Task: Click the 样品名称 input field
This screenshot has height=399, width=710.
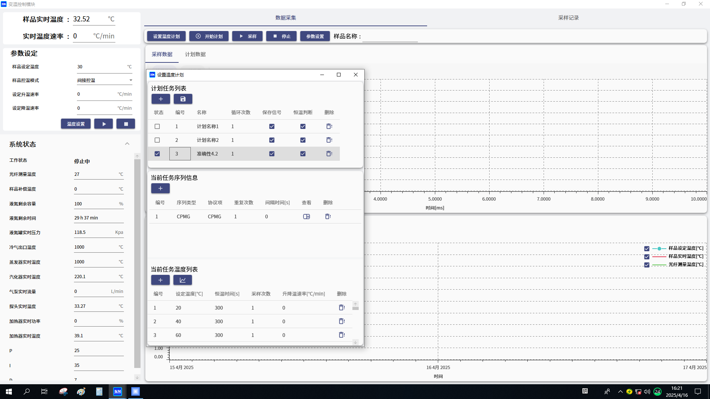Action: coord(390,37)
